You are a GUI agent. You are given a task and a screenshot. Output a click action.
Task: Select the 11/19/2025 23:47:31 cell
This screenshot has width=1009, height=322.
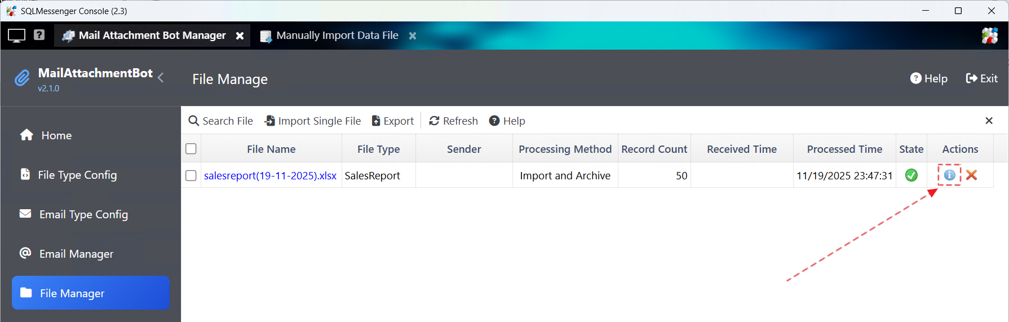tap(844, 175)
